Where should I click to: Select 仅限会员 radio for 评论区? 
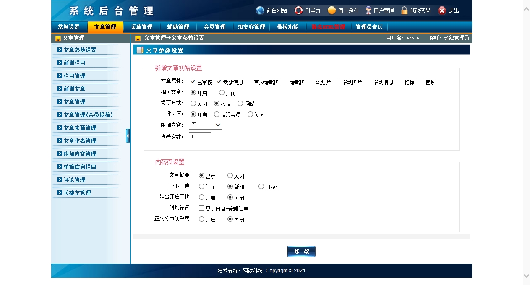click(x=217, y=114)
